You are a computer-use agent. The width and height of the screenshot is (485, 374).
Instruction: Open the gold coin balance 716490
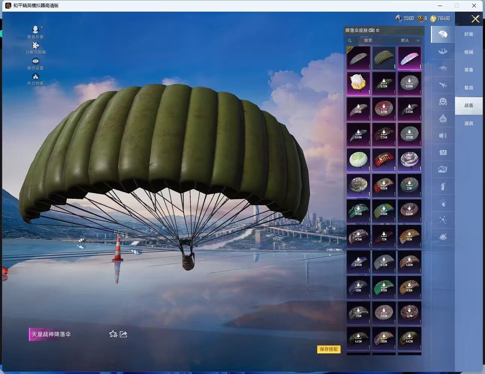click(x=440, y=18)
